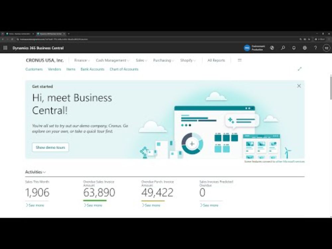Click the donut chart plus illustration
This screenshot has height=249, width=332.
coord(192,144)
